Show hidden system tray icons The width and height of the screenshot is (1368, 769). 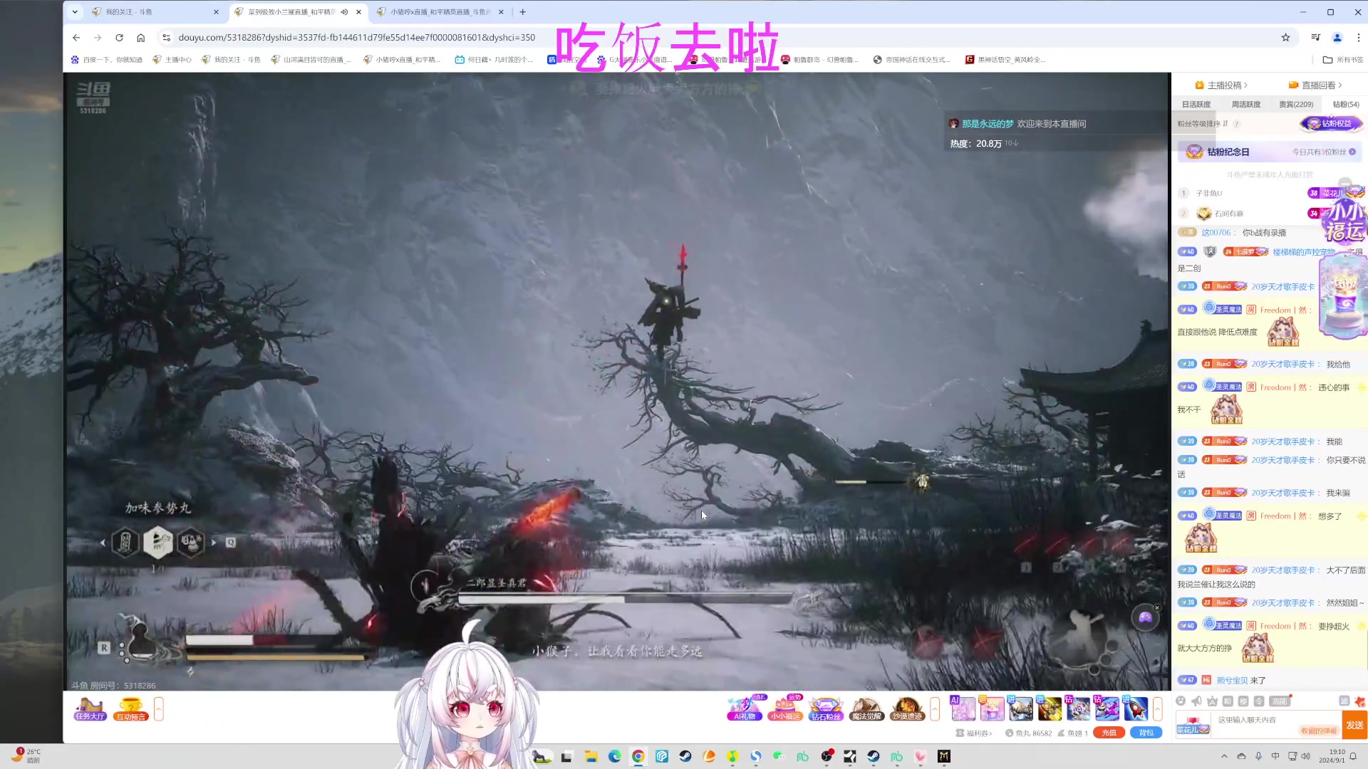pos(1224,756)
